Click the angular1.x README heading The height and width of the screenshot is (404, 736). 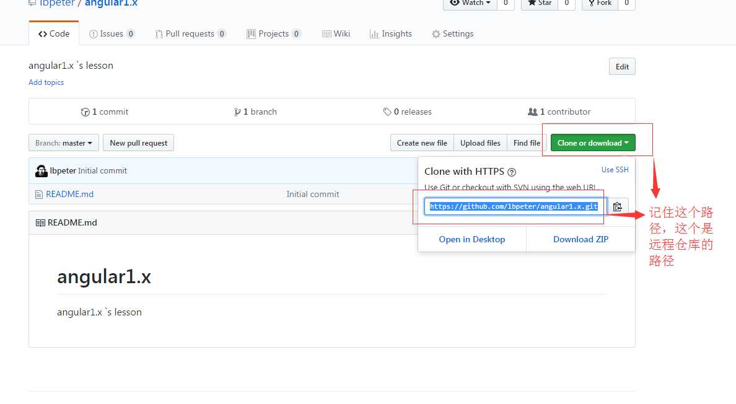[x=104, y=277]
